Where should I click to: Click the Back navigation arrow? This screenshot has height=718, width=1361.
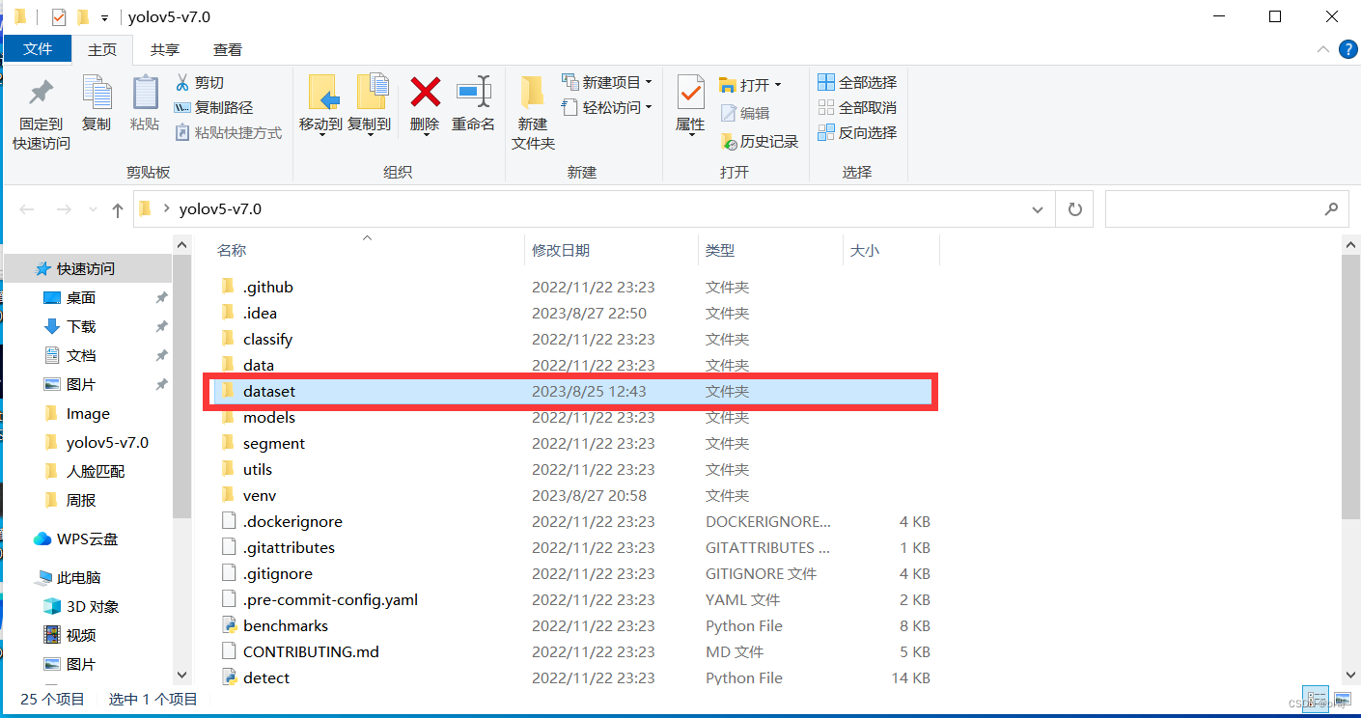click(x=27, y=209)
